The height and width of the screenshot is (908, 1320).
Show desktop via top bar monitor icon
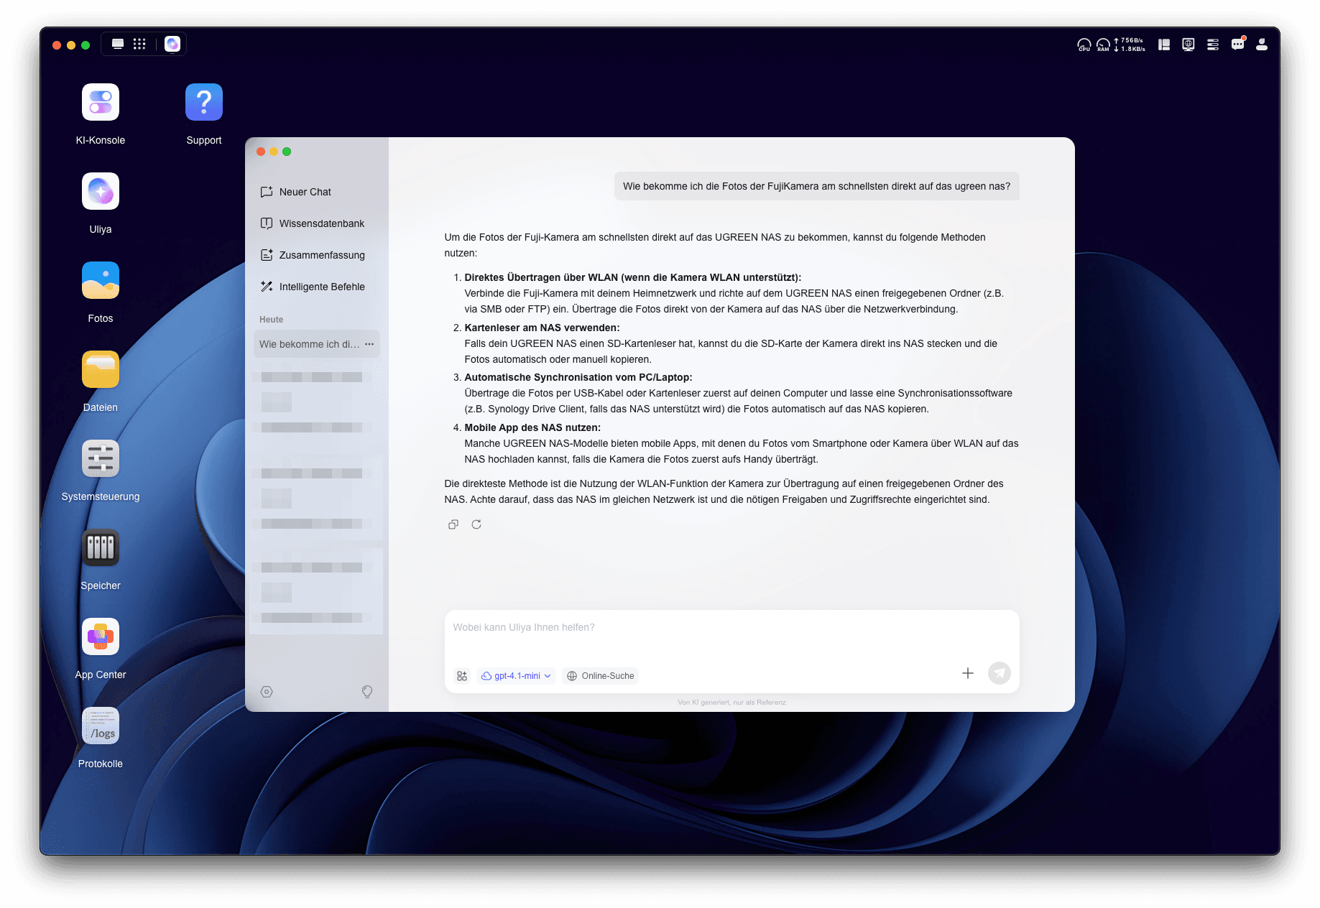118,44
